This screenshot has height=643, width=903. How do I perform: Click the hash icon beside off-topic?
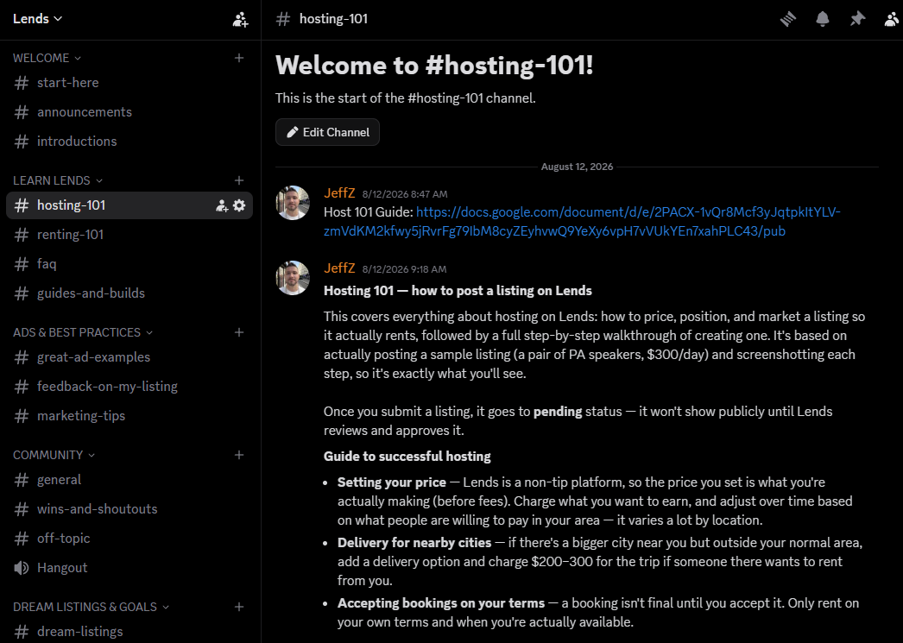coord(22,539)
